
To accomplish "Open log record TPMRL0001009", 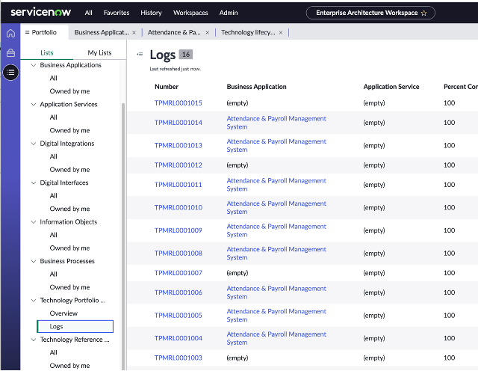I will coord(179,230).
